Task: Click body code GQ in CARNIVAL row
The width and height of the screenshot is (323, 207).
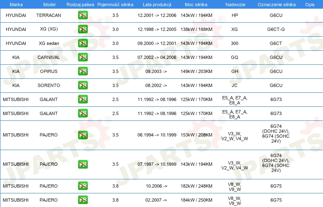Action: pyautogui.click(x=235, y=57)
